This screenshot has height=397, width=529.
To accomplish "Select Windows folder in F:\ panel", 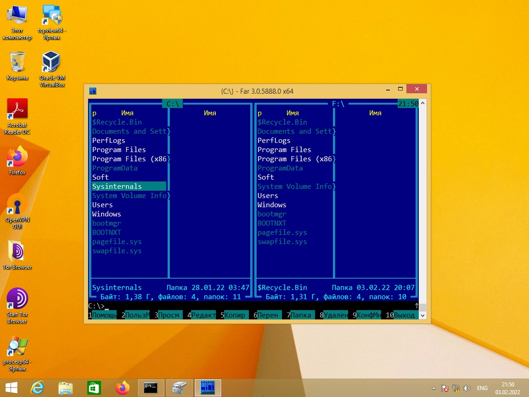I will coord(272,205).
